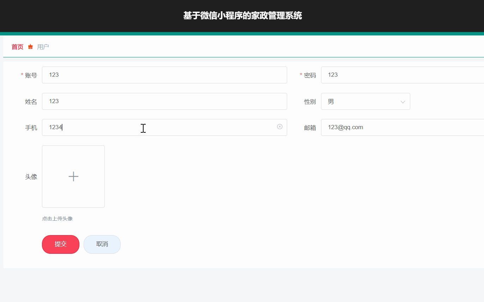The image size is (484, 302).
Task: Click the 密码 field label
Action: pyautogui.click(x=310, y=75)
